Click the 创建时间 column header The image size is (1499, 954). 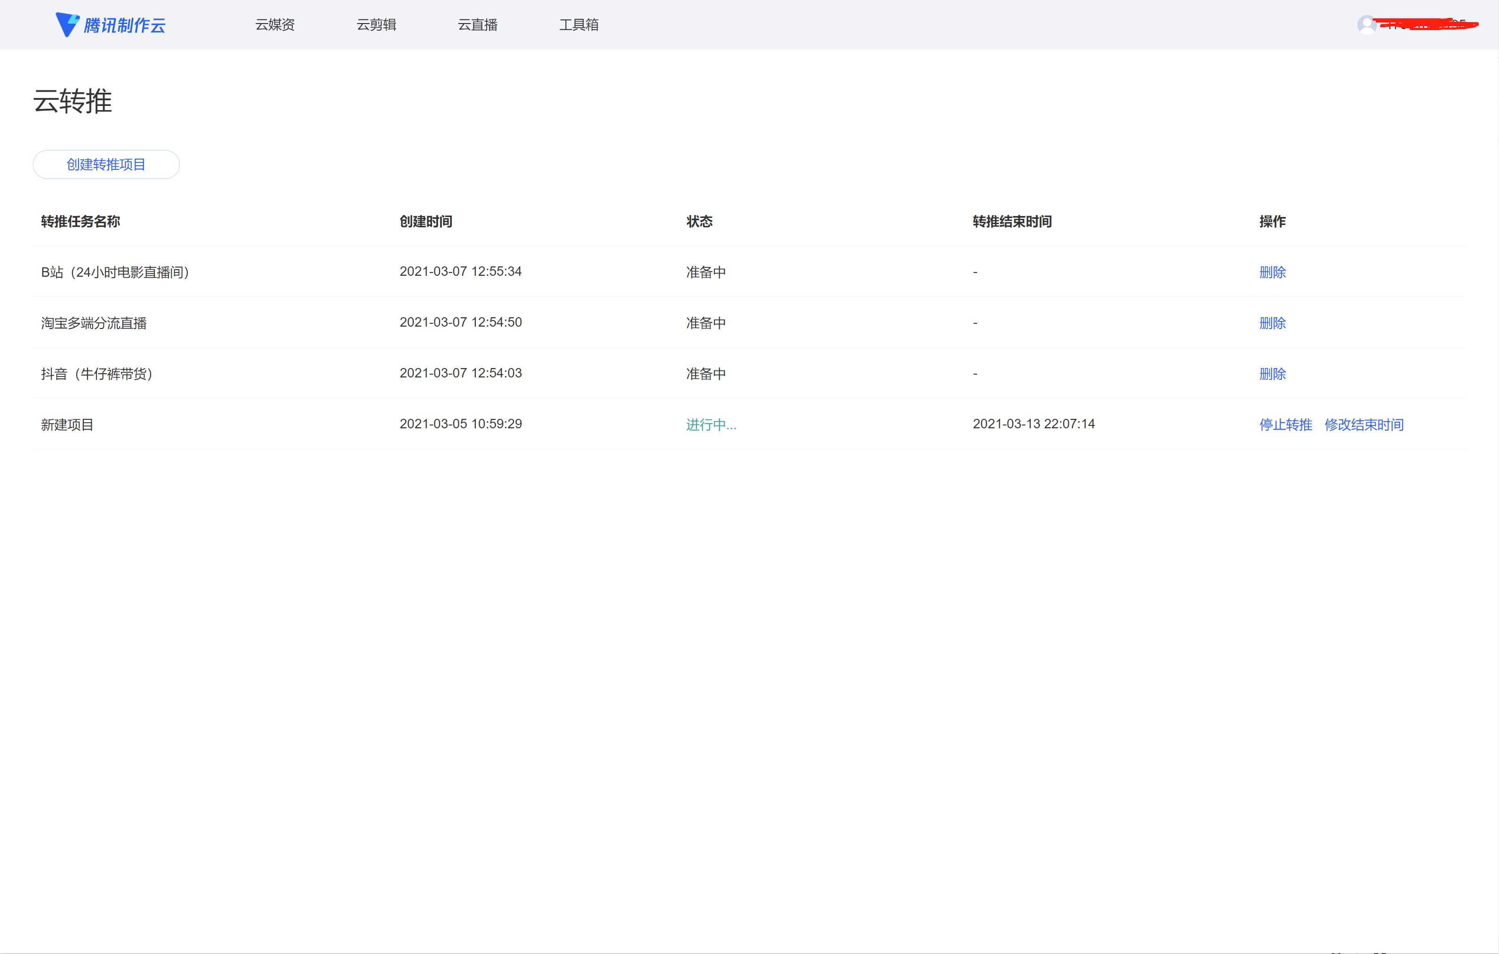[426, 222]
